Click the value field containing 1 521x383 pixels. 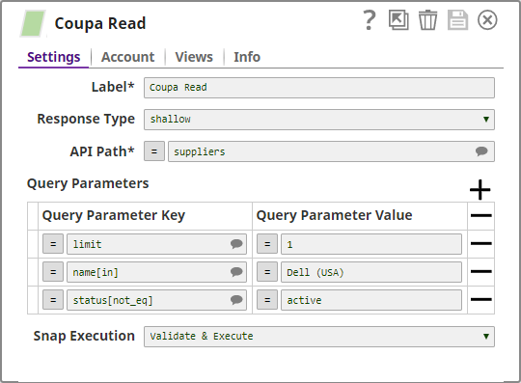coord(371,244)
